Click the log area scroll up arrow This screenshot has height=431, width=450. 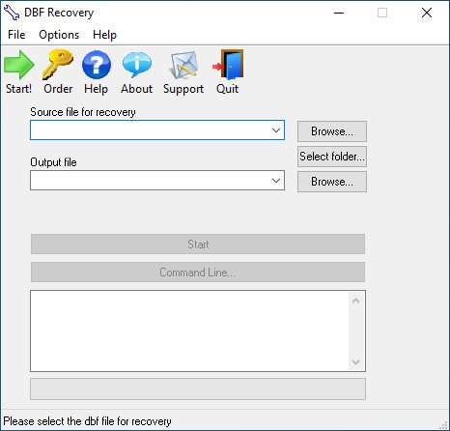click(356, 302)
